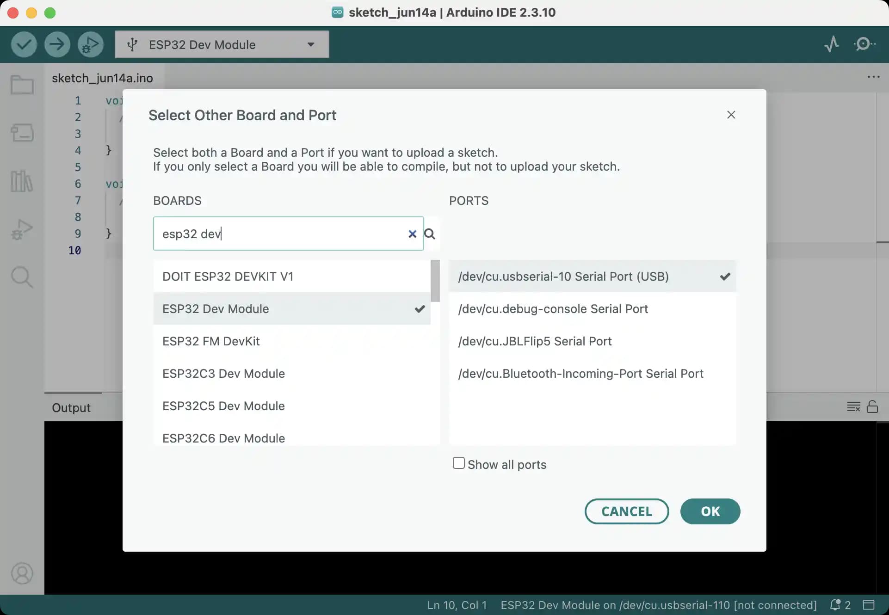Click the Upload arrow button

[x=57, y=44]
